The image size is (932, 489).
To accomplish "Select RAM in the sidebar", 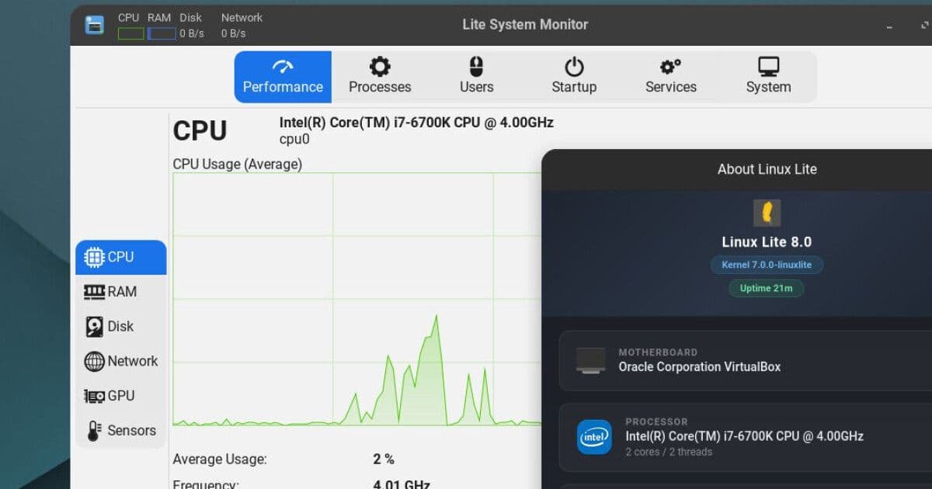I will click(121, 292).
